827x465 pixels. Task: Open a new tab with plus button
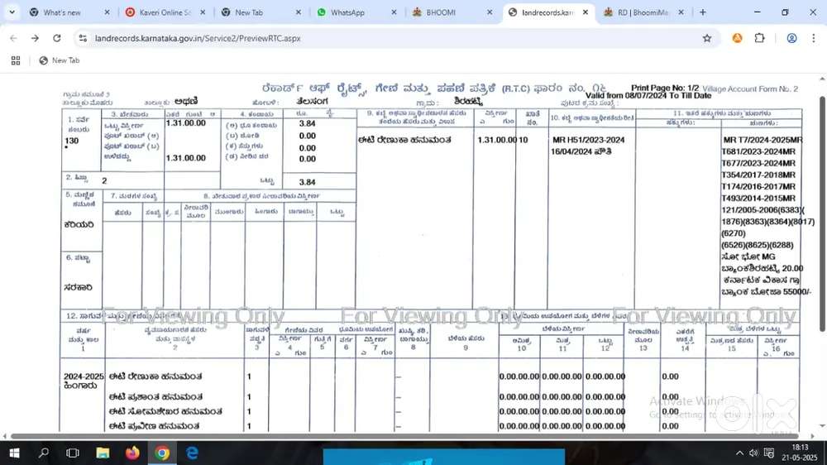pyautogui.click(x=703, y=12)
